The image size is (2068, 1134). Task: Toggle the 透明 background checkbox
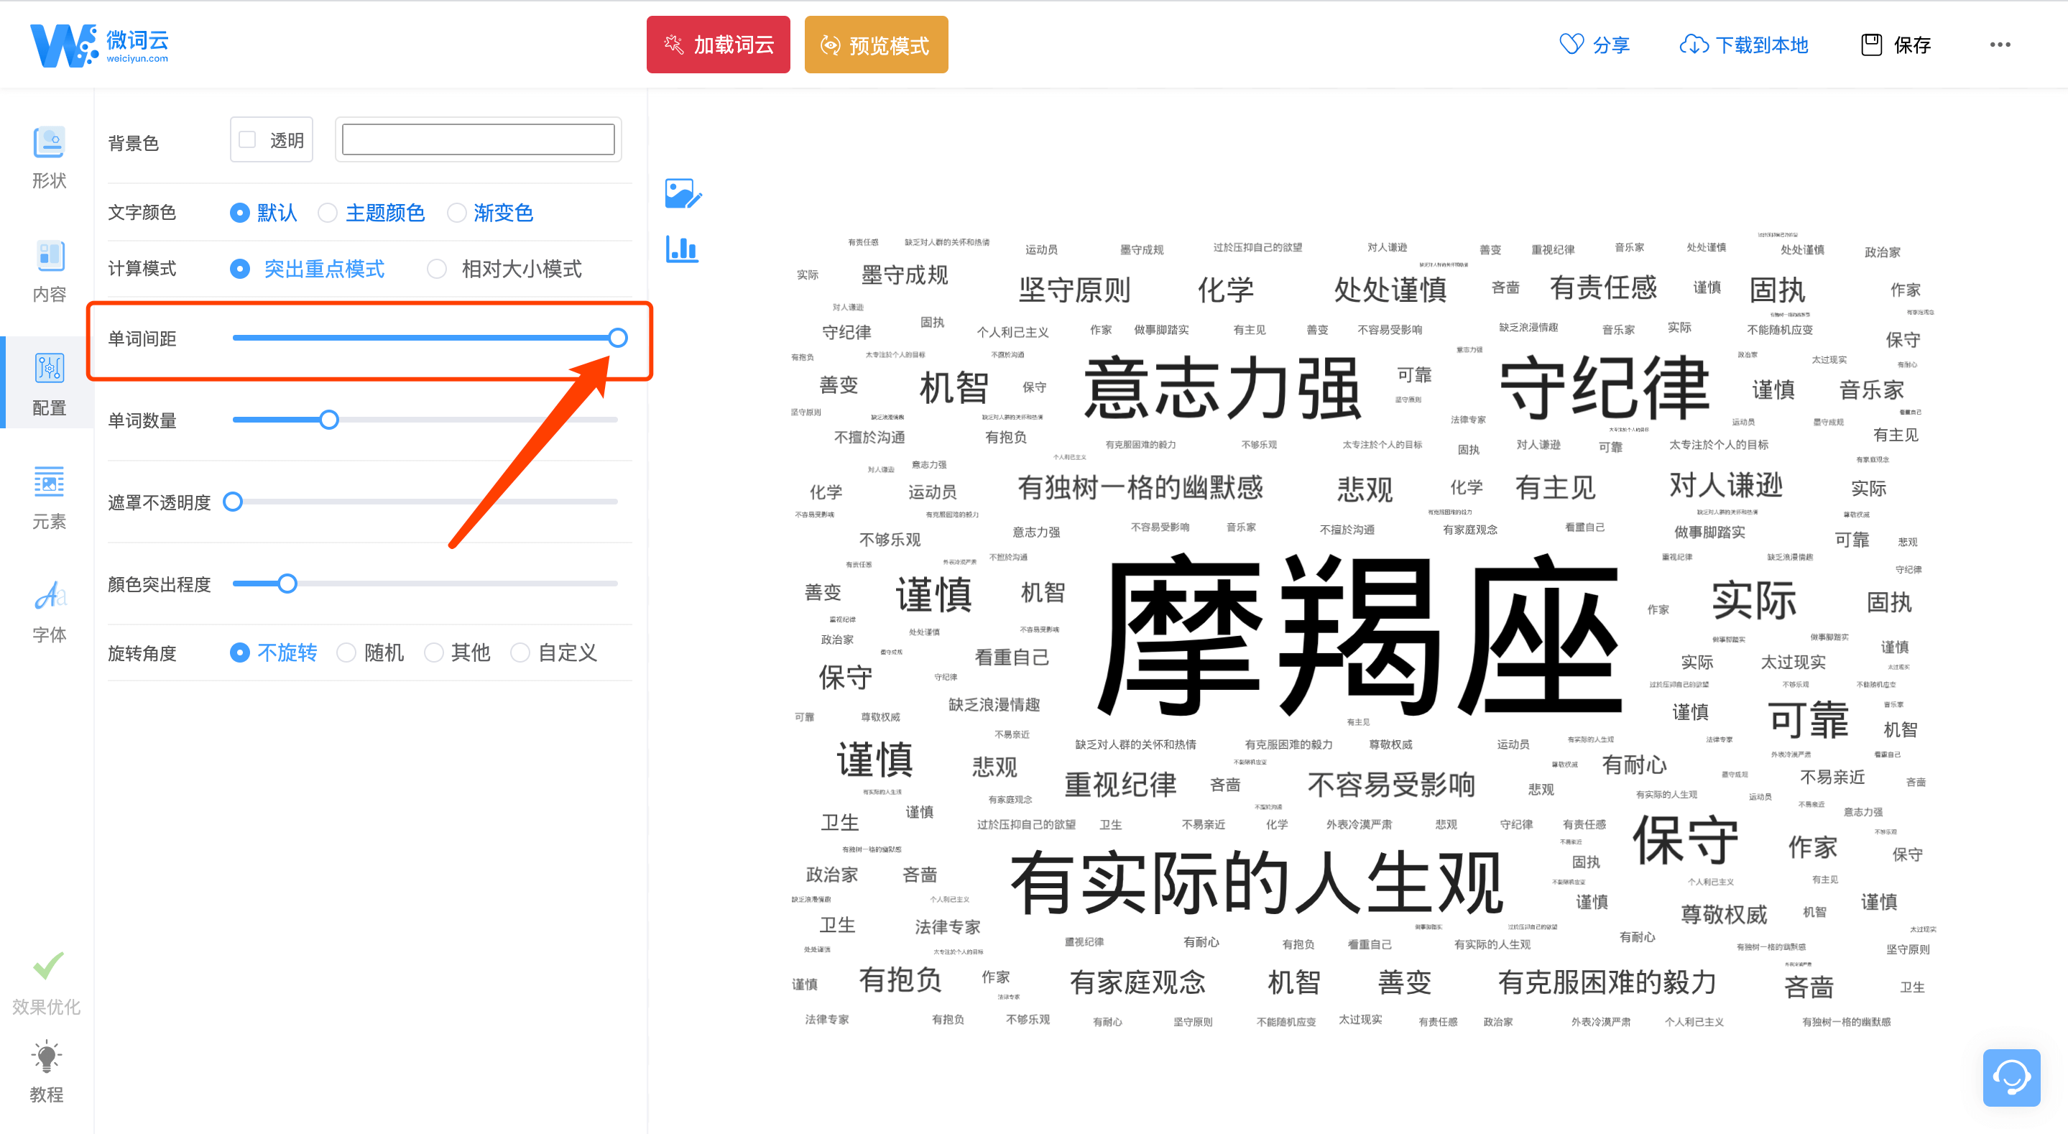(247, 139)
